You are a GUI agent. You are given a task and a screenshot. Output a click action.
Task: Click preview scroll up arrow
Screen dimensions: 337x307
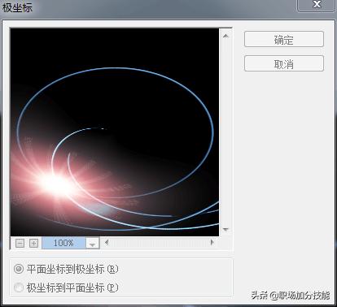coord(225,36)
